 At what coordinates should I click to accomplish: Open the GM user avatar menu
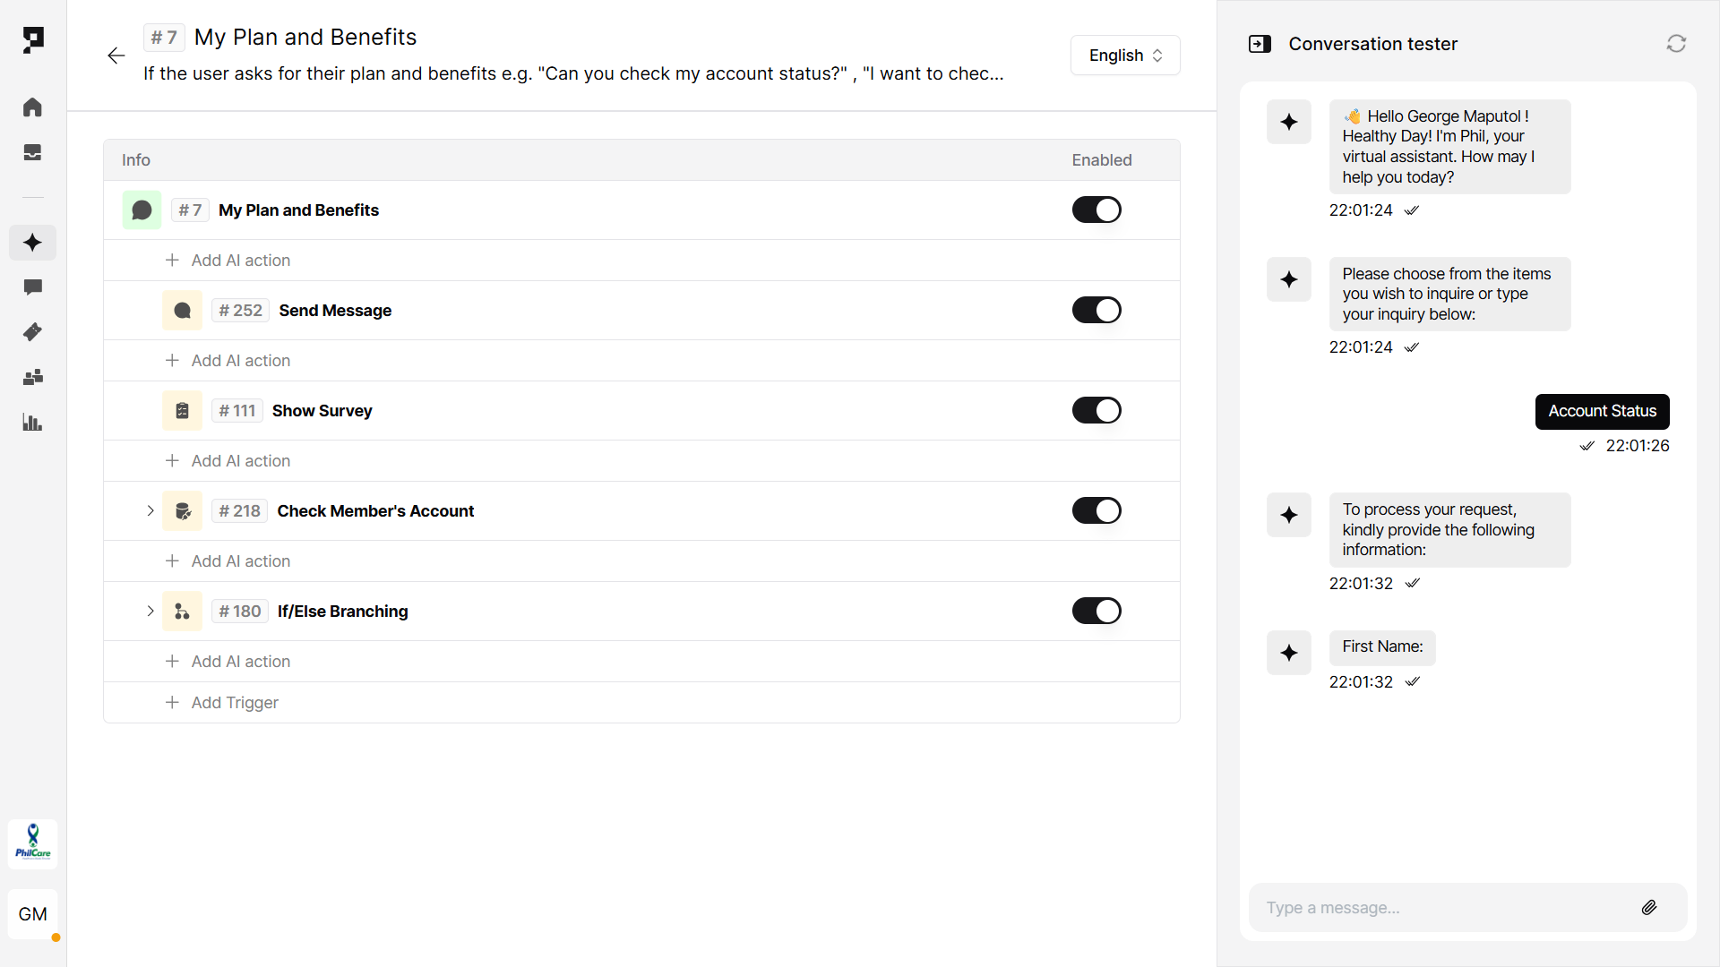[x=33, y=914]
